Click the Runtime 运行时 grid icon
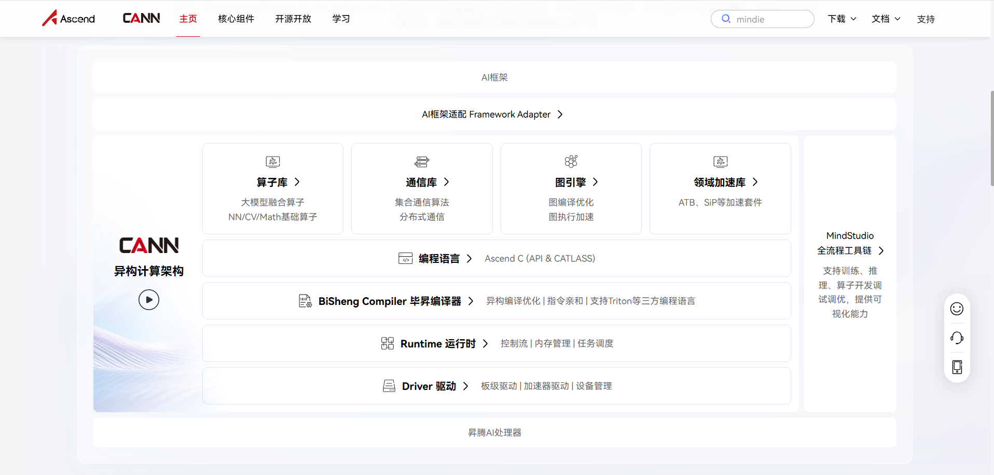The image size is (994, 475). pyautogui.click(x=388, y=343)
